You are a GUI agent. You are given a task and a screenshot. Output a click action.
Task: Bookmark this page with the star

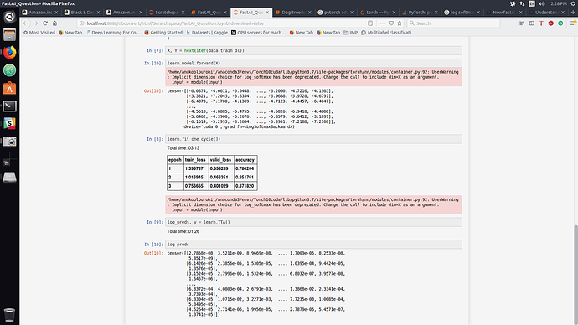point(400,23)
